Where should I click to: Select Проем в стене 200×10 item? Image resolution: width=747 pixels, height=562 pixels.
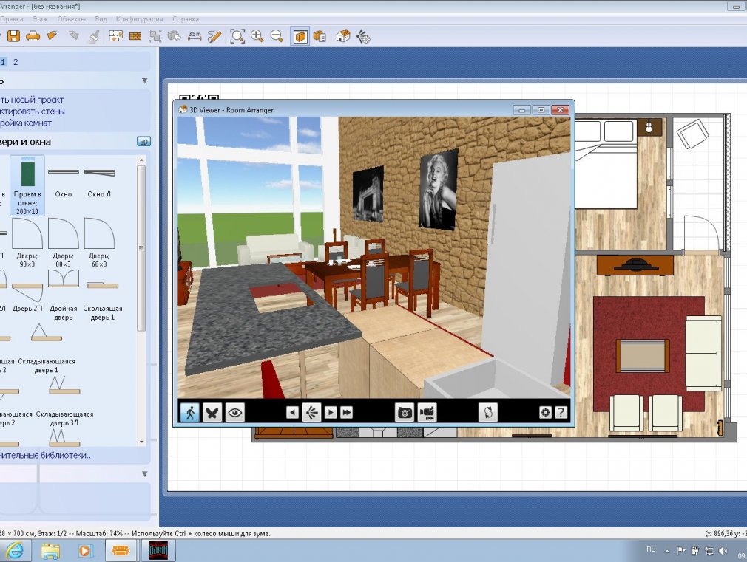click(27, 185)
